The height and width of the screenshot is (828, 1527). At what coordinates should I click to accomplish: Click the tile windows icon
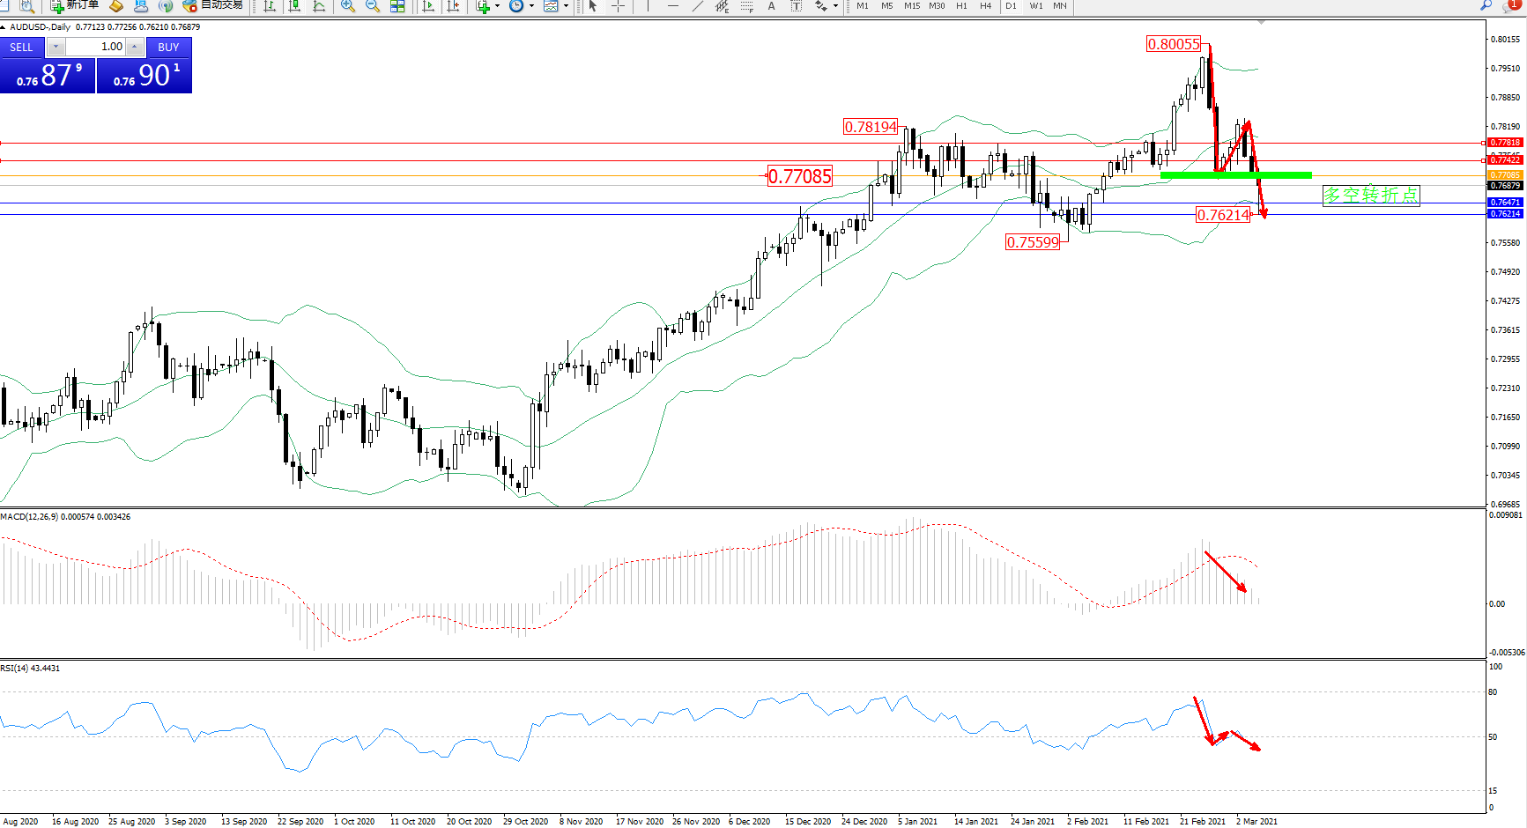398,6
